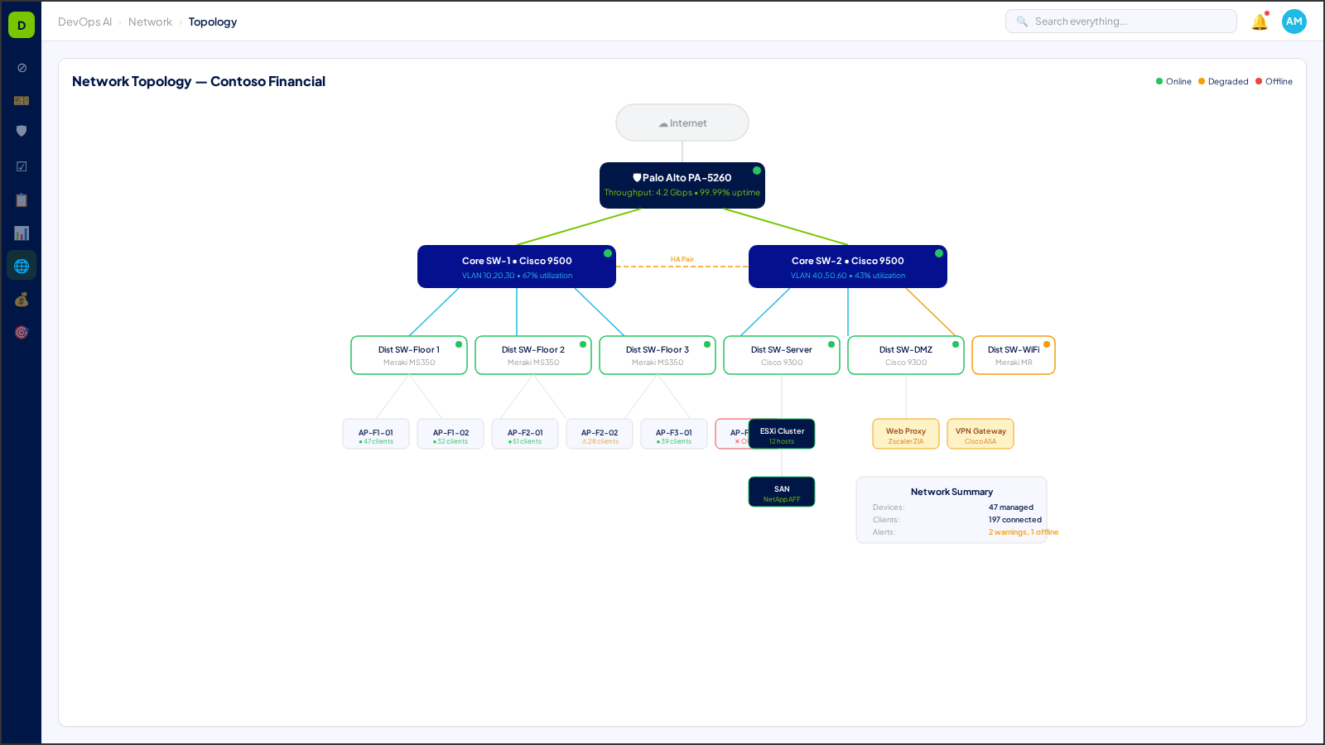The width and height of the screenshot is (1325, 745).
Task: Open the money bag finance section
Action: tap(22, 300)
